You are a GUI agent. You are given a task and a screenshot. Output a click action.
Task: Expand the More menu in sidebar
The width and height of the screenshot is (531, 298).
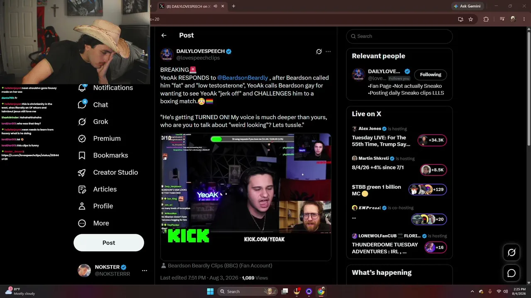click(94, 223)
